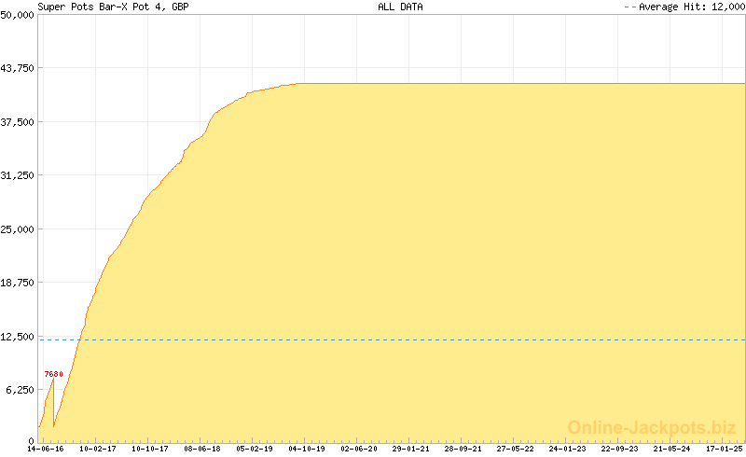Select the 'ALL DATA' heading text
This screenshot has width=746, height=457.
(x=400, y=7)
